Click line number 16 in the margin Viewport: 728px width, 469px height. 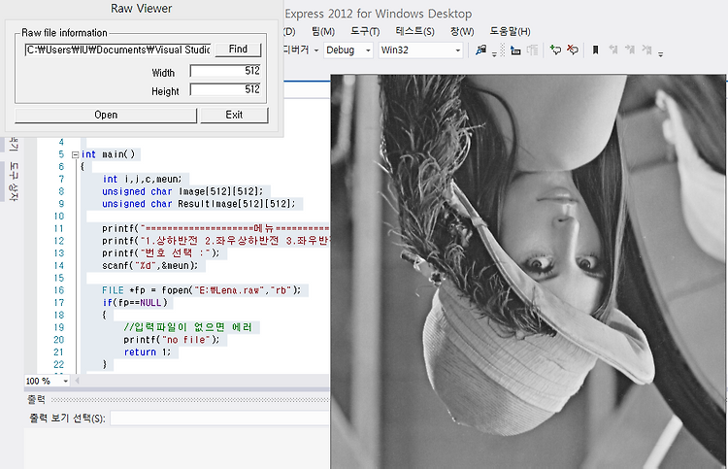(58, 290)
